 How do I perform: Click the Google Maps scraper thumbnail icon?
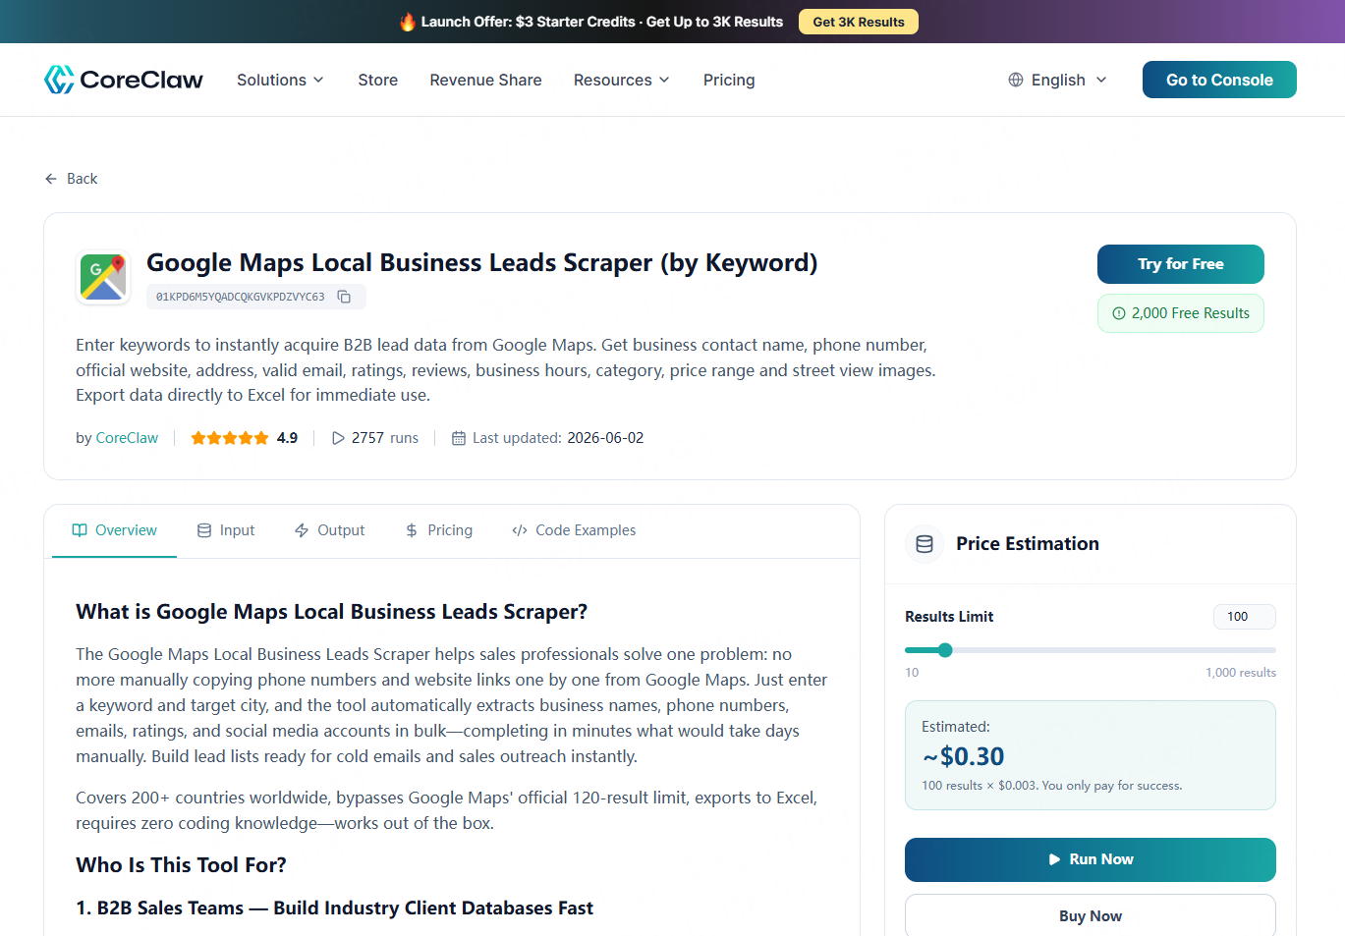click(103, 277)
